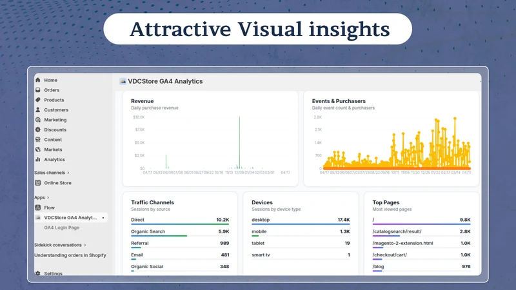Click the VDCStore app icon in sidebar

point(38,217)
